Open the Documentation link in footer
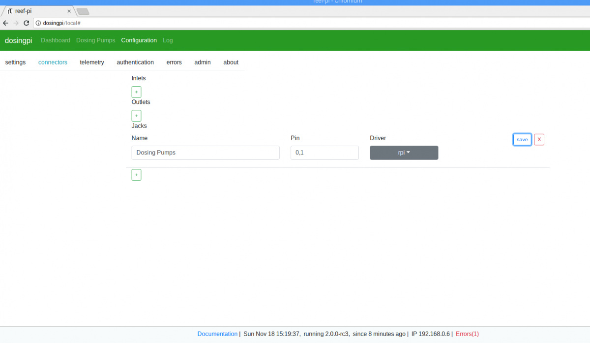 point(217,334)
